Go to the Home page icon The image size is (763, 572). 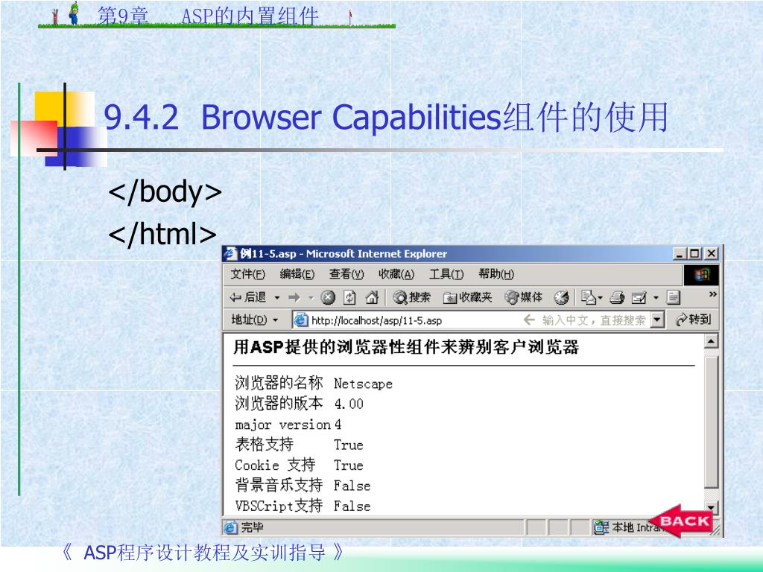tap(372, 297)
